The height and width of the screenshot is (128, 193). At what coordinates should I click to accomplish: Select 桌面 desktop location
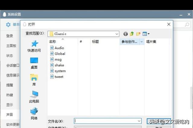tap(34, 63)
